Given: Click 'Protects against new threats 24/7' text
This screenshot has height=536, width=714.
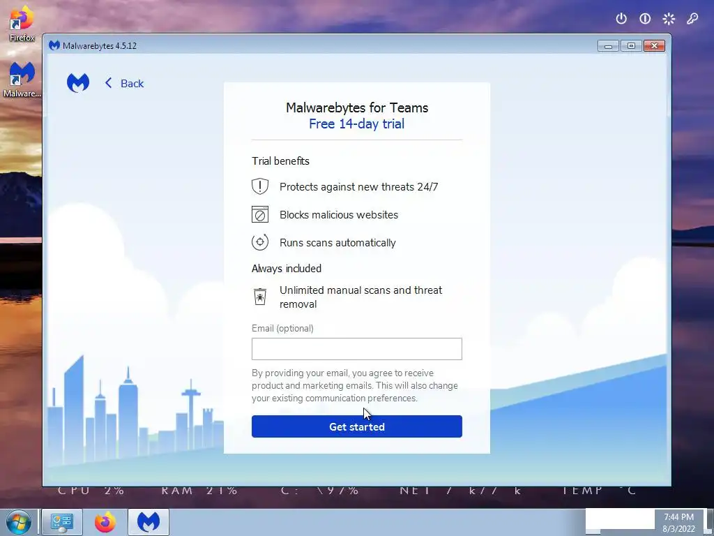Looking at the screenshot, I should pyautogui.click(x=359, y=187).
